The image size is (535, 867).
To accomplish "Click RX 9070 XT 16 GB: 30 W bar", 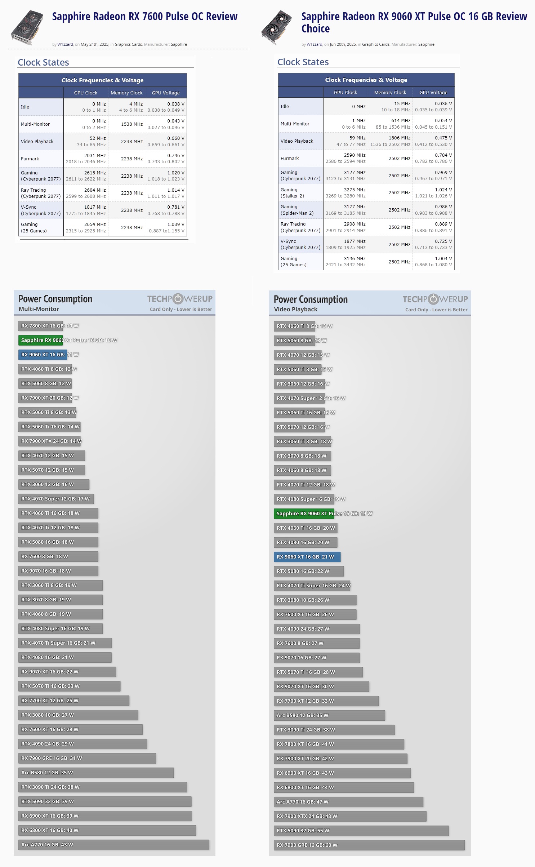I will [x=322, y=686].
